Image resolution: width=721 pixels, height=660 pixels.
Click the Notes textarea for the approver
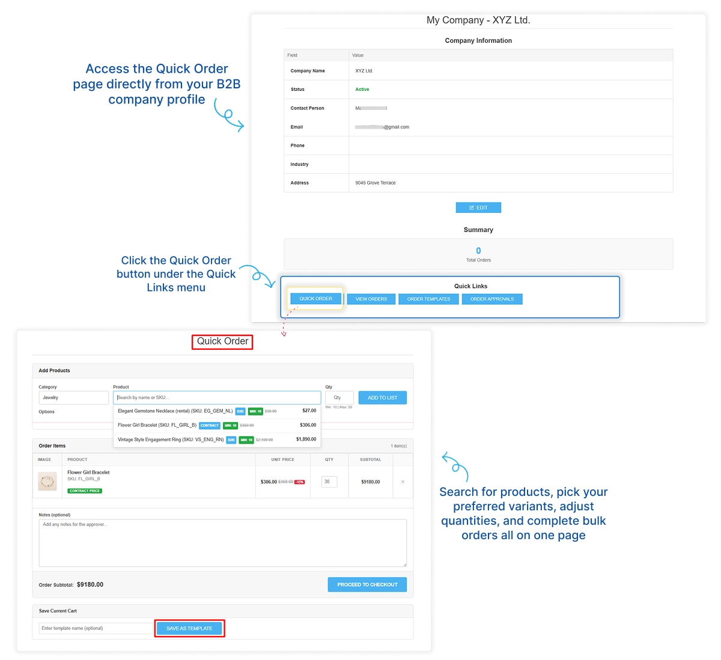[x=222, y=543]
